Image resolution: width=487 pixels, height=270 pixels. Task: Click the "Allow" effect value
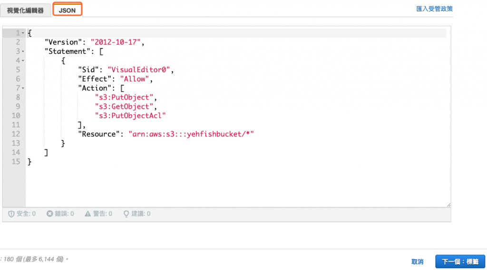coord(135,79)
